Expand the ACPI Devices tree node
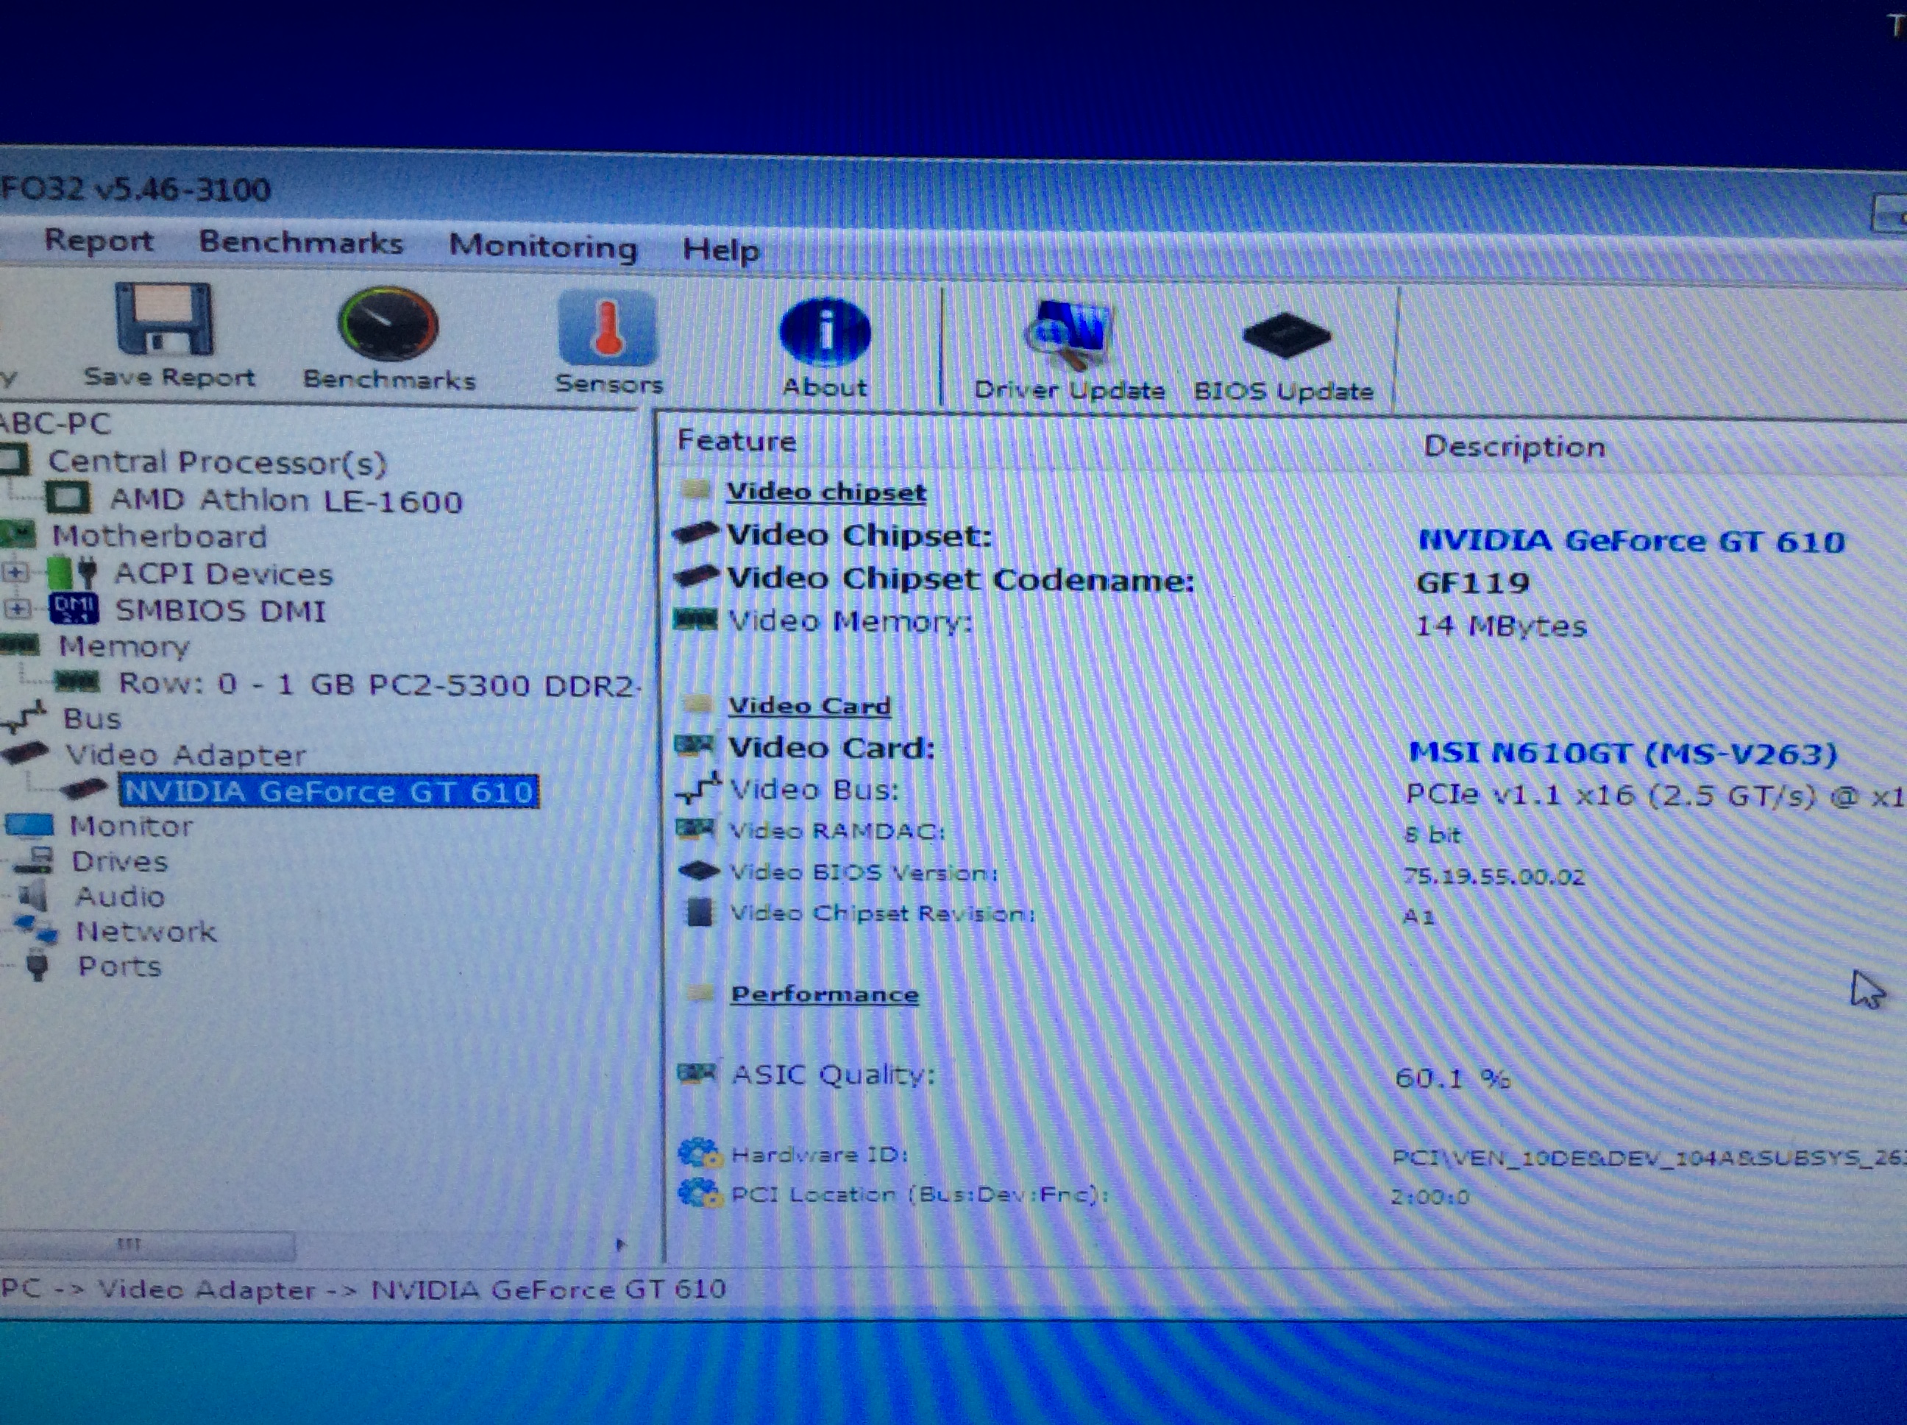Screen dimensions: 1907x1425 point(15,573)
